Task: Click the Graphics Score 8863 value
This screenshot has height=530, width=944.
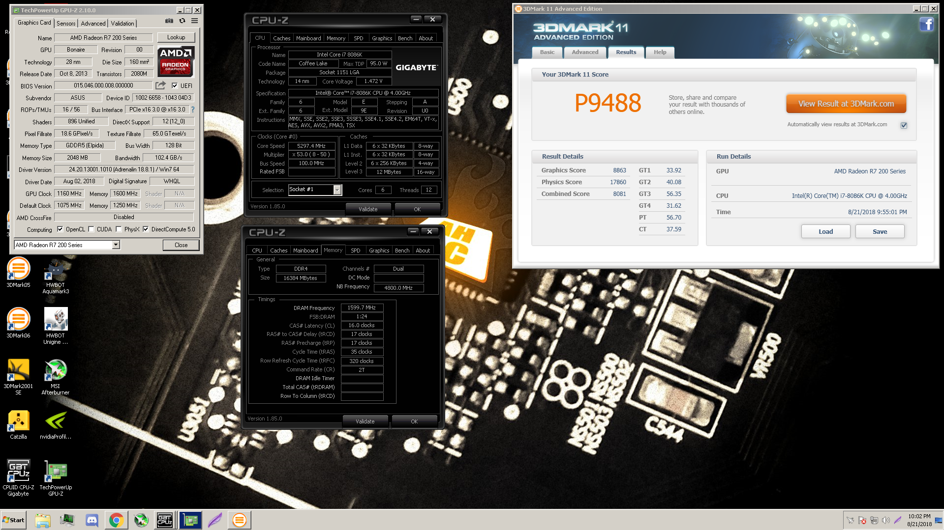Action: pyautogui.click(x=619, y=170)
